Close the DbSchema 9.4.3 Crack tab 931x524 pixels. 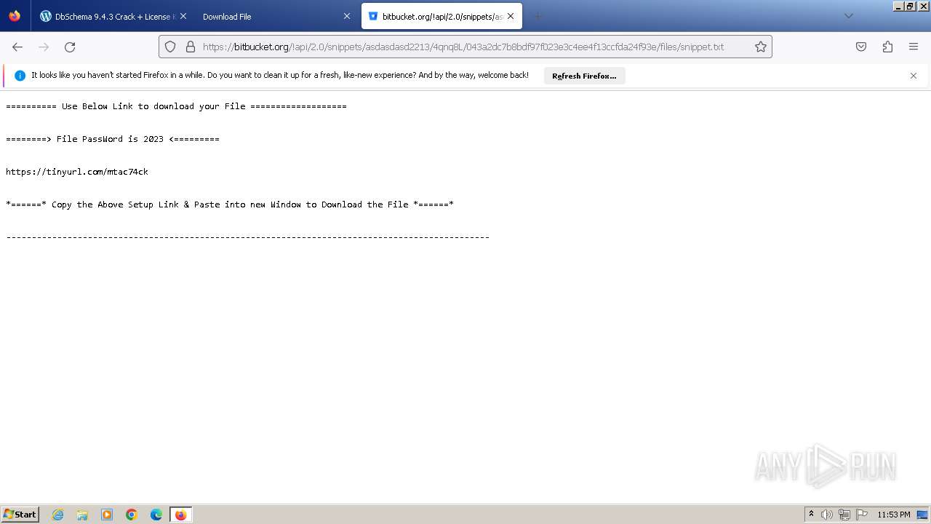pos(183,16)
